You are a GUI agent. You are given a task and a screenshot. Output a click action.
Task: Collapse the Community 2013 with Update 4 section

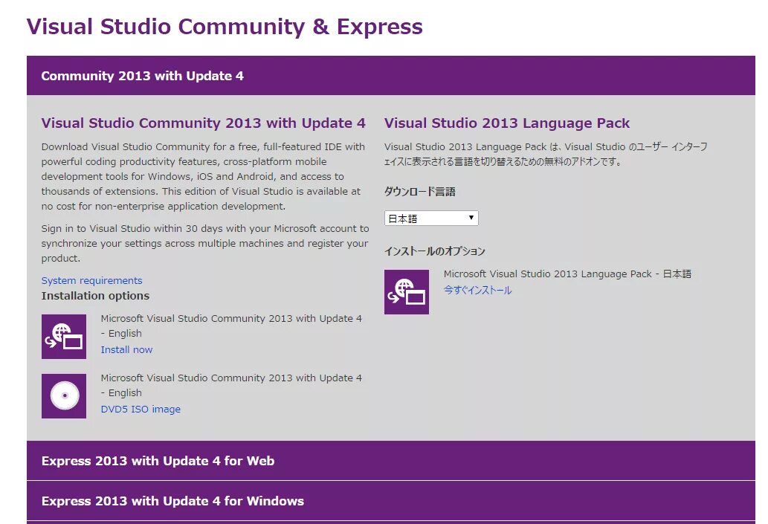point(391,75)
